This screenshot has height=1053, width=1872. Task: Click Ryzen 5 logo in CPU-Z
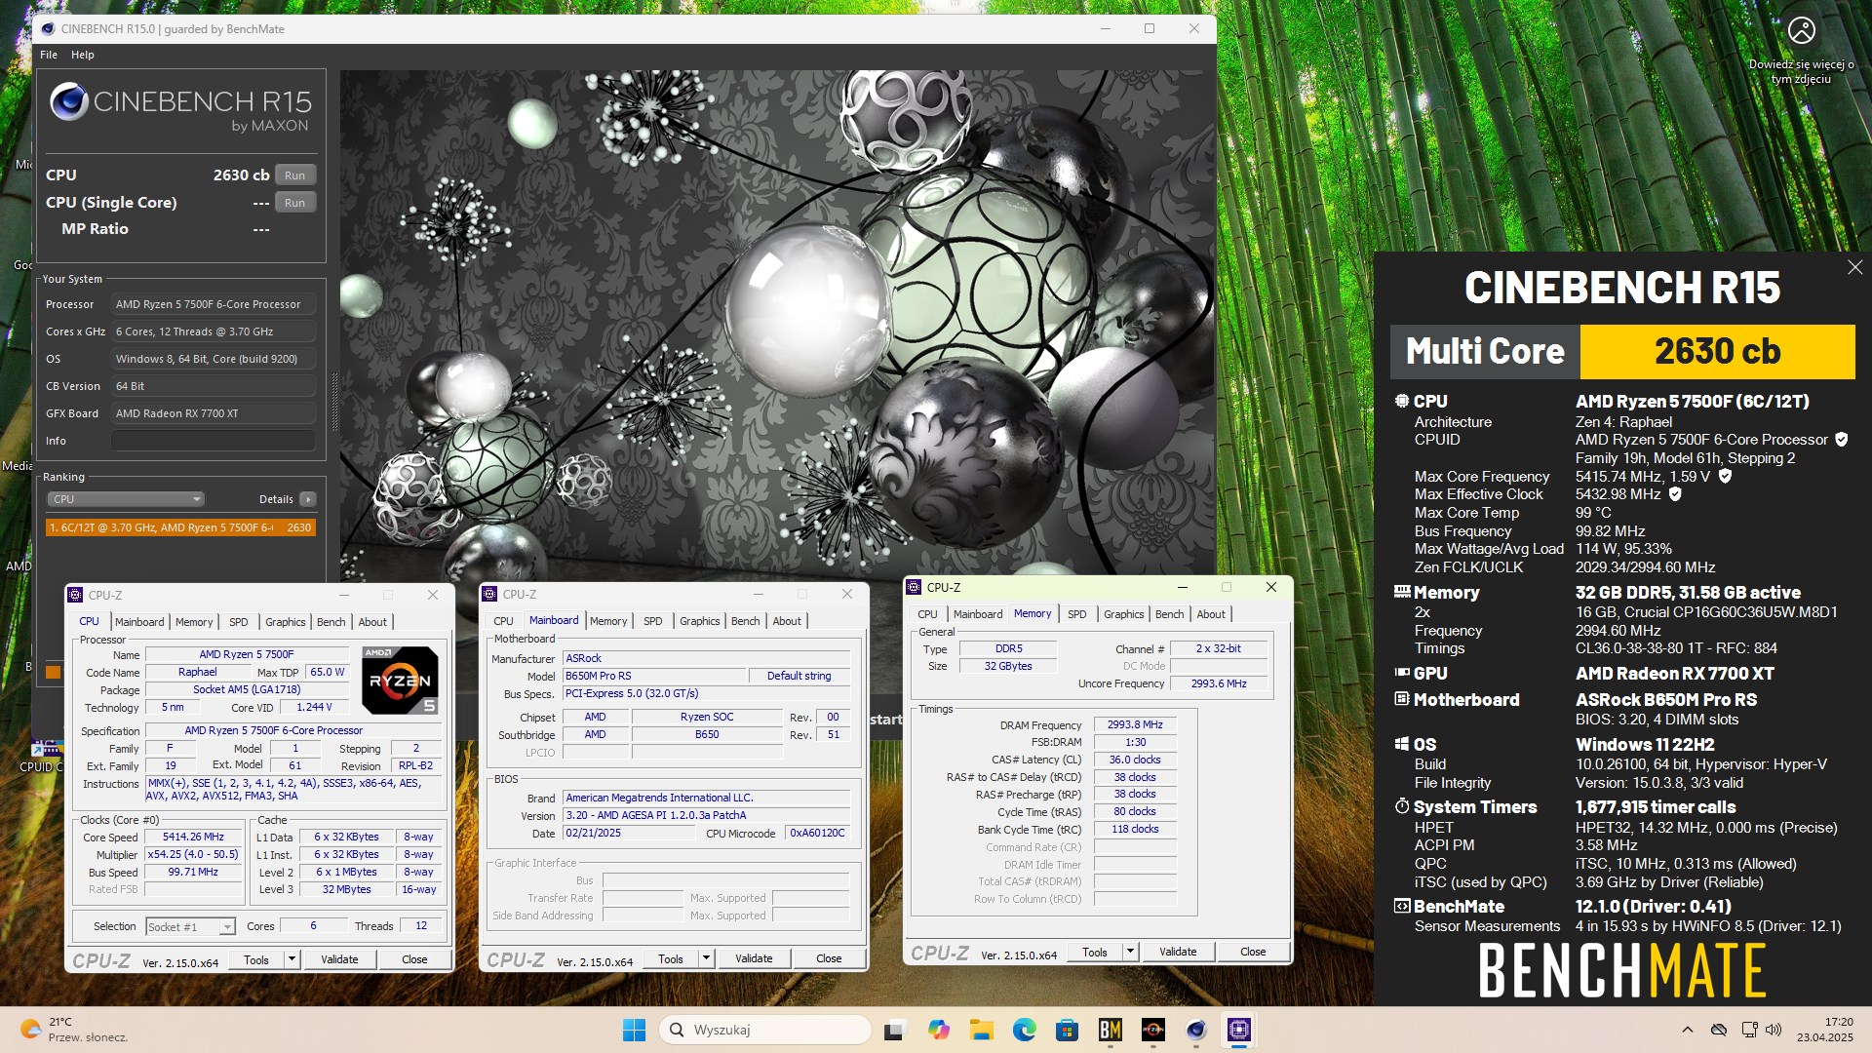pyautogui.click(x=400, y=680)
